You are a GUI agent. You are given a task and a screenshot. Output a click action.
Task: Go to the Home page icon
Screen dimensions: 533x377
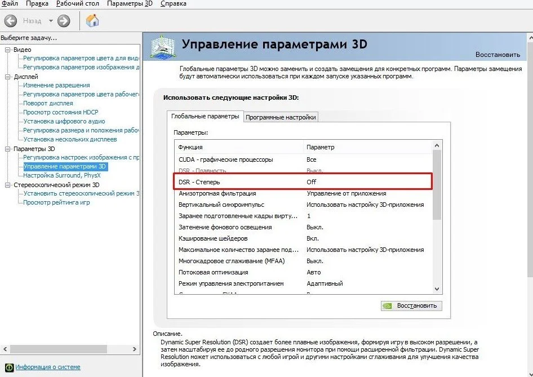(x=92, y=20)
